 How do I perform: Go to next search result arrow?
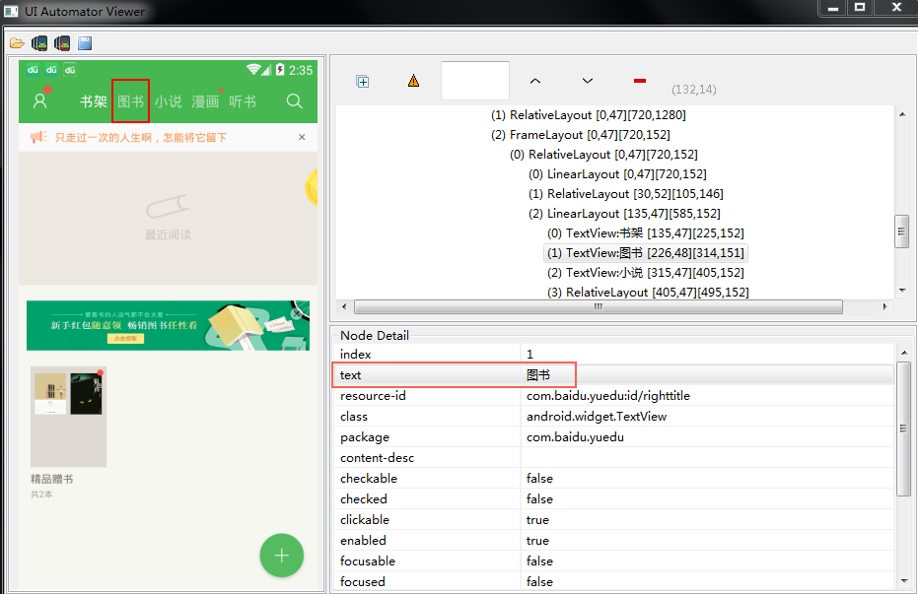tap(588, 81)
